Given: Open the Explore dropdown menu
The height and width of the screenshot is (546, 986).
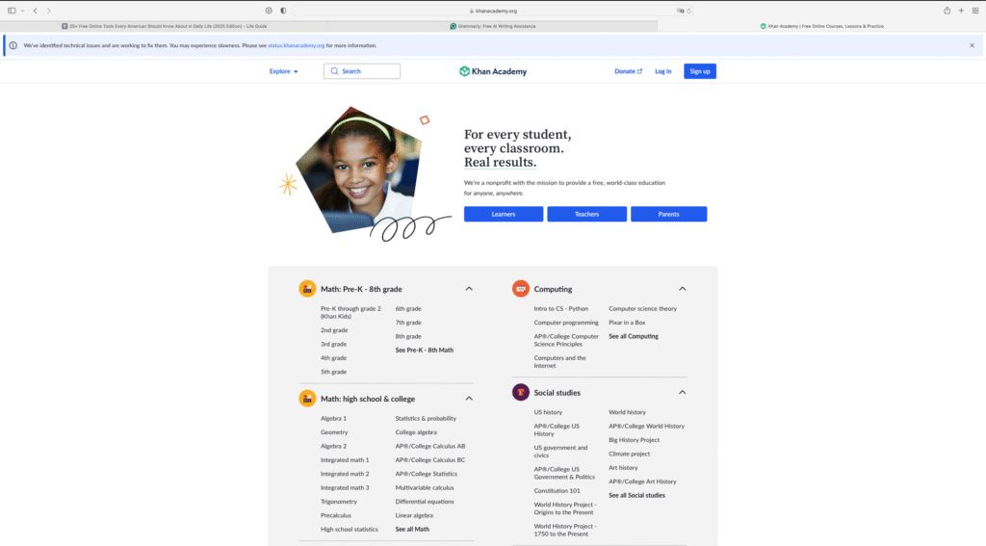Looking at the screenshot, I should (x=284, y=71).
